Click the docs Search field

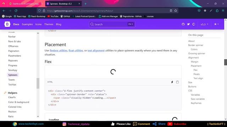112,24
